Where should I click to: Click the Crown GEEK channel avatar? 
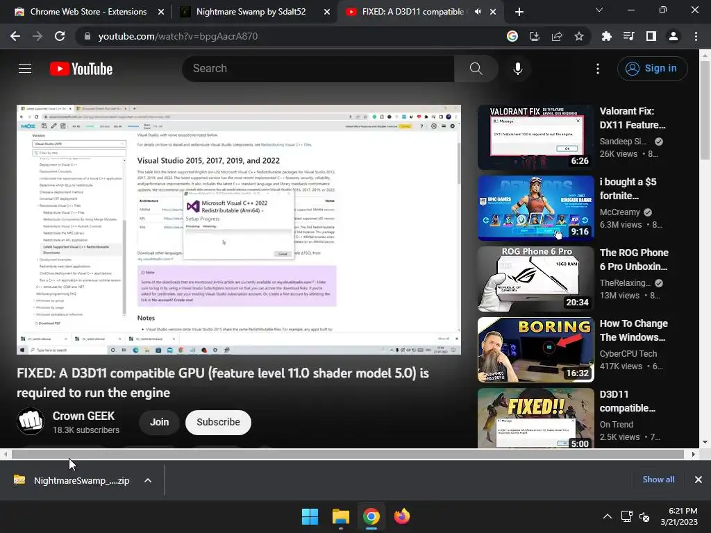click(x=31, y=421)
